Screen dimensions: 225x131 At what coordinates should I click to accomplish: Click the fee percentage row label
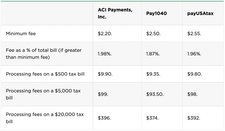(x=44, y=54)
